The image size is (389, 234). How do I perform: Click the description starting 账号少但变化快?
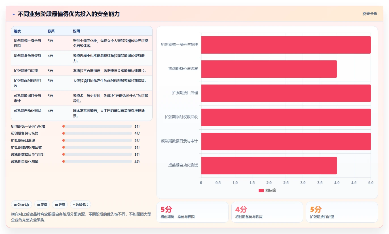point(111,43)
